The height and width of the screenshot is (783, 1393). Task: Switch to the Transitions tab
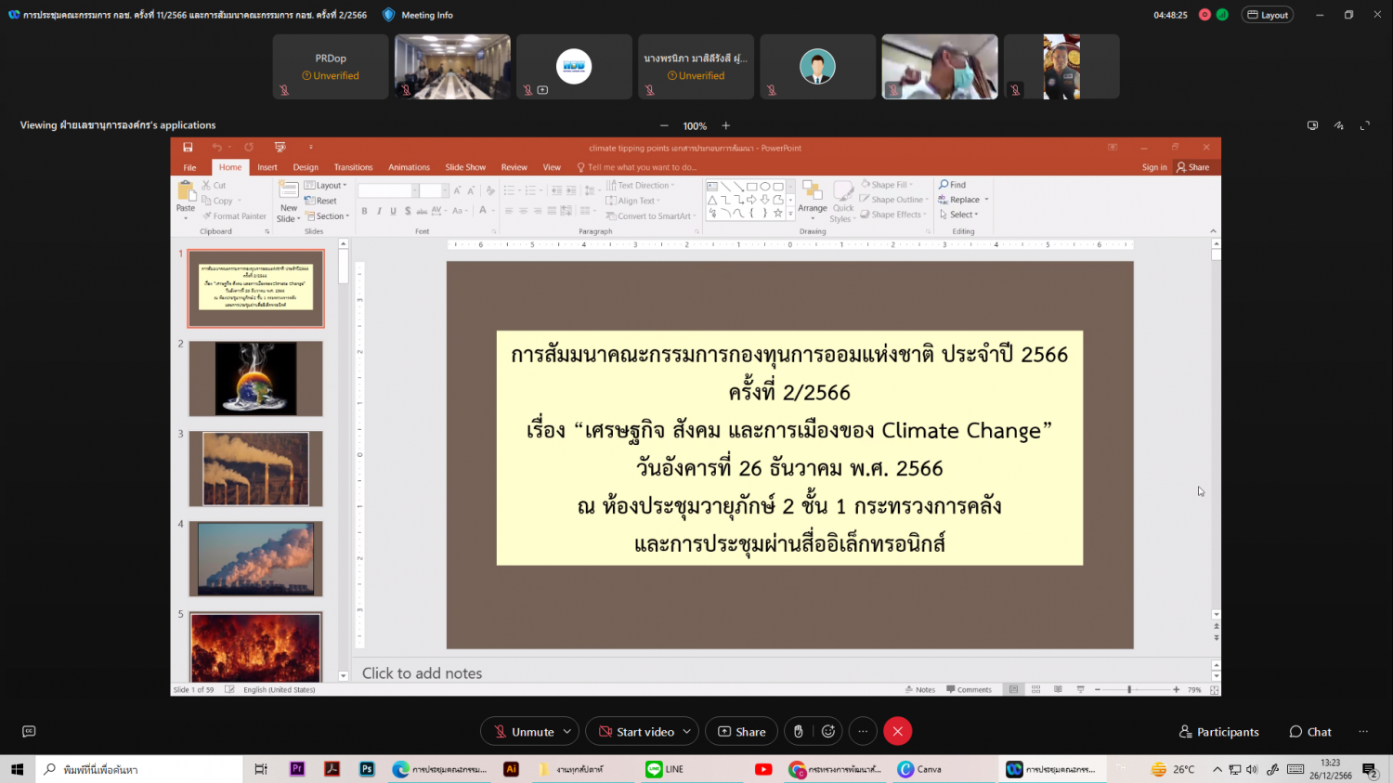pyautogui.click(x=353, y=167)
